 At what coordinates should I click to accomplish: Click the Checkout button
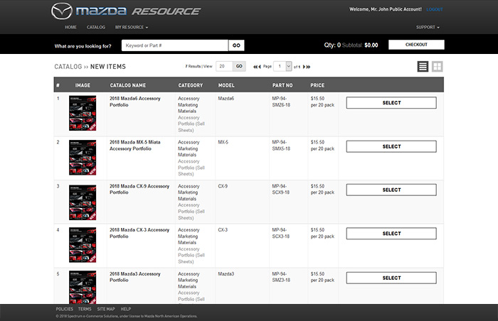[416, 45]
